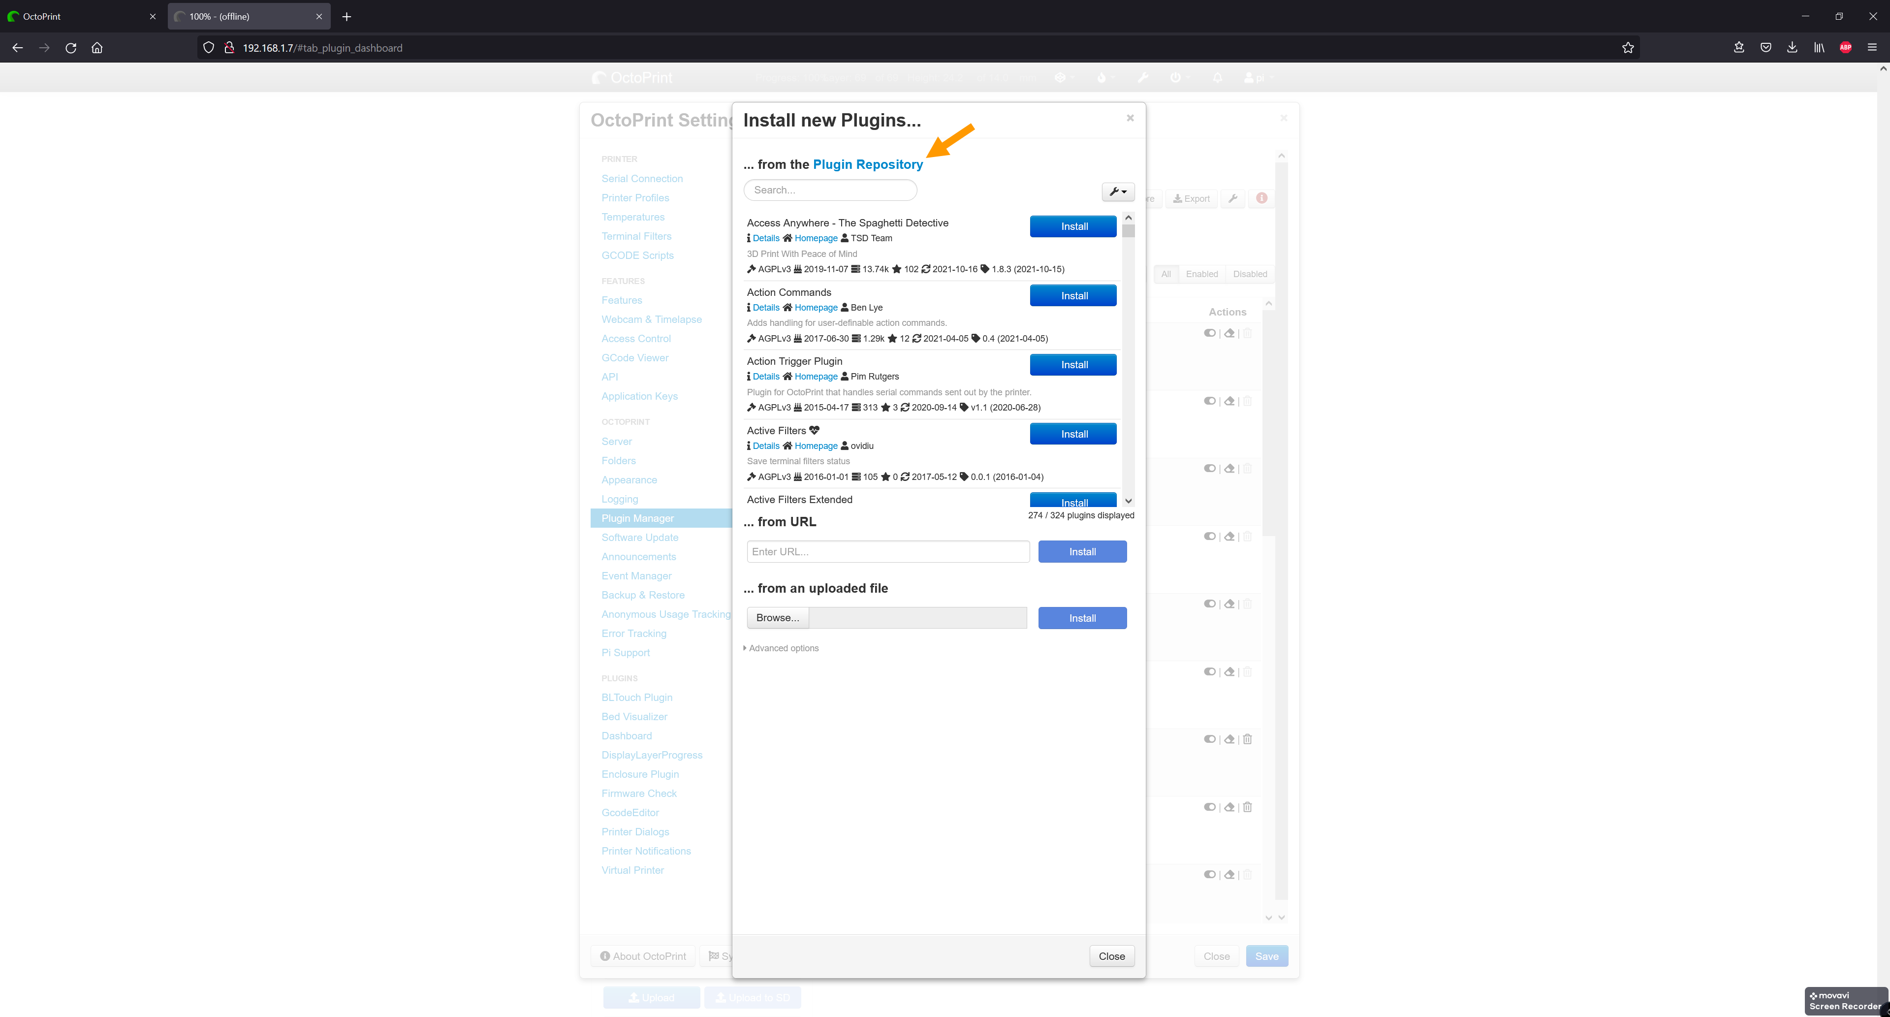Screen dimensions: 1890x1017
Task: Click wrench icon beside Export button
Action: 1232,198
